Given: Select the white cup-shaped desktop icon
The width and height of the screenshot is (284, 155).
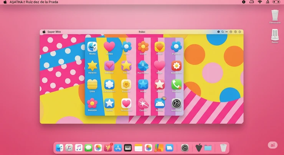Looking at the screenshot, I should 275,15.
